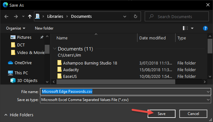Click New folder in the toolbar
The height and width of the screenshot is (122, 213).
44,28
